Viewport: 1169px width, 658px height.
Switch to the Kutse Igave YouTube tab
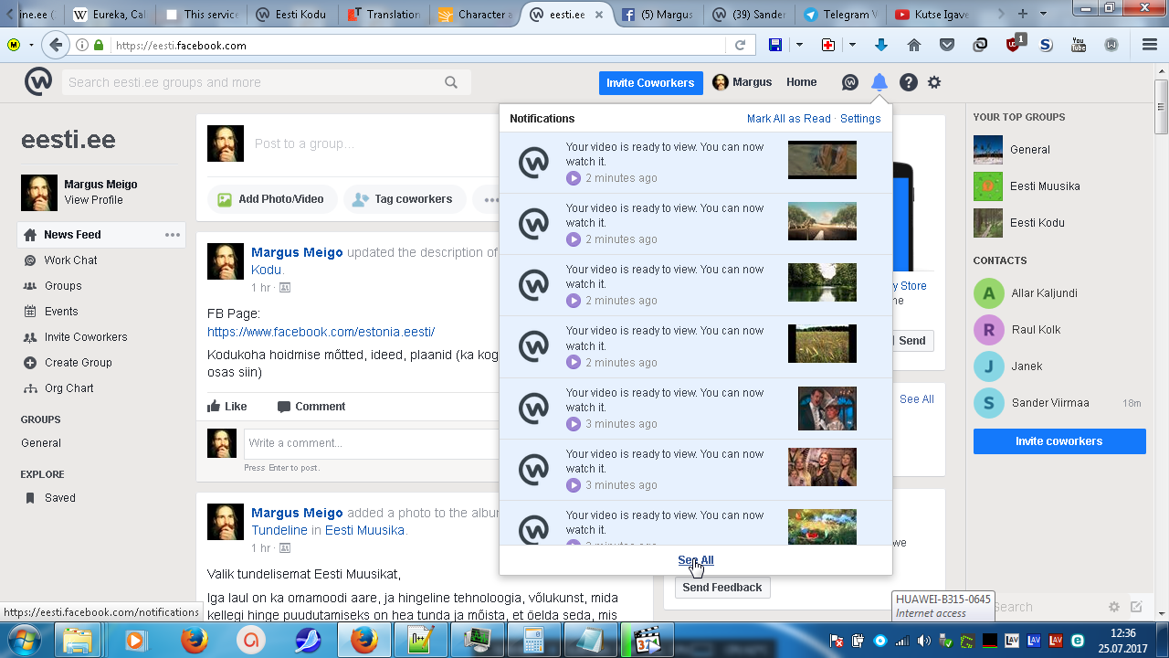point(932,15)
